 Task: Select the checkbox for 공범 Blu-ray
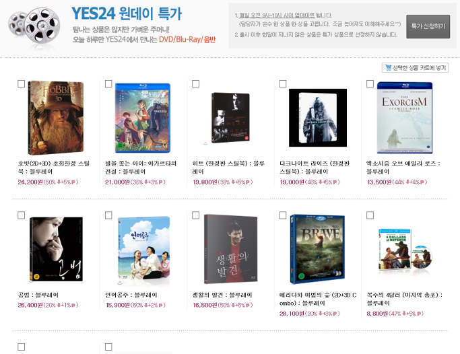coord(21,215)
